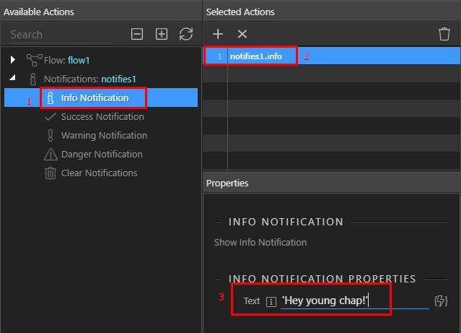Click the Danger Notification triangle icon
Viewport: 461px width, 333px height.
pos(51,154)
